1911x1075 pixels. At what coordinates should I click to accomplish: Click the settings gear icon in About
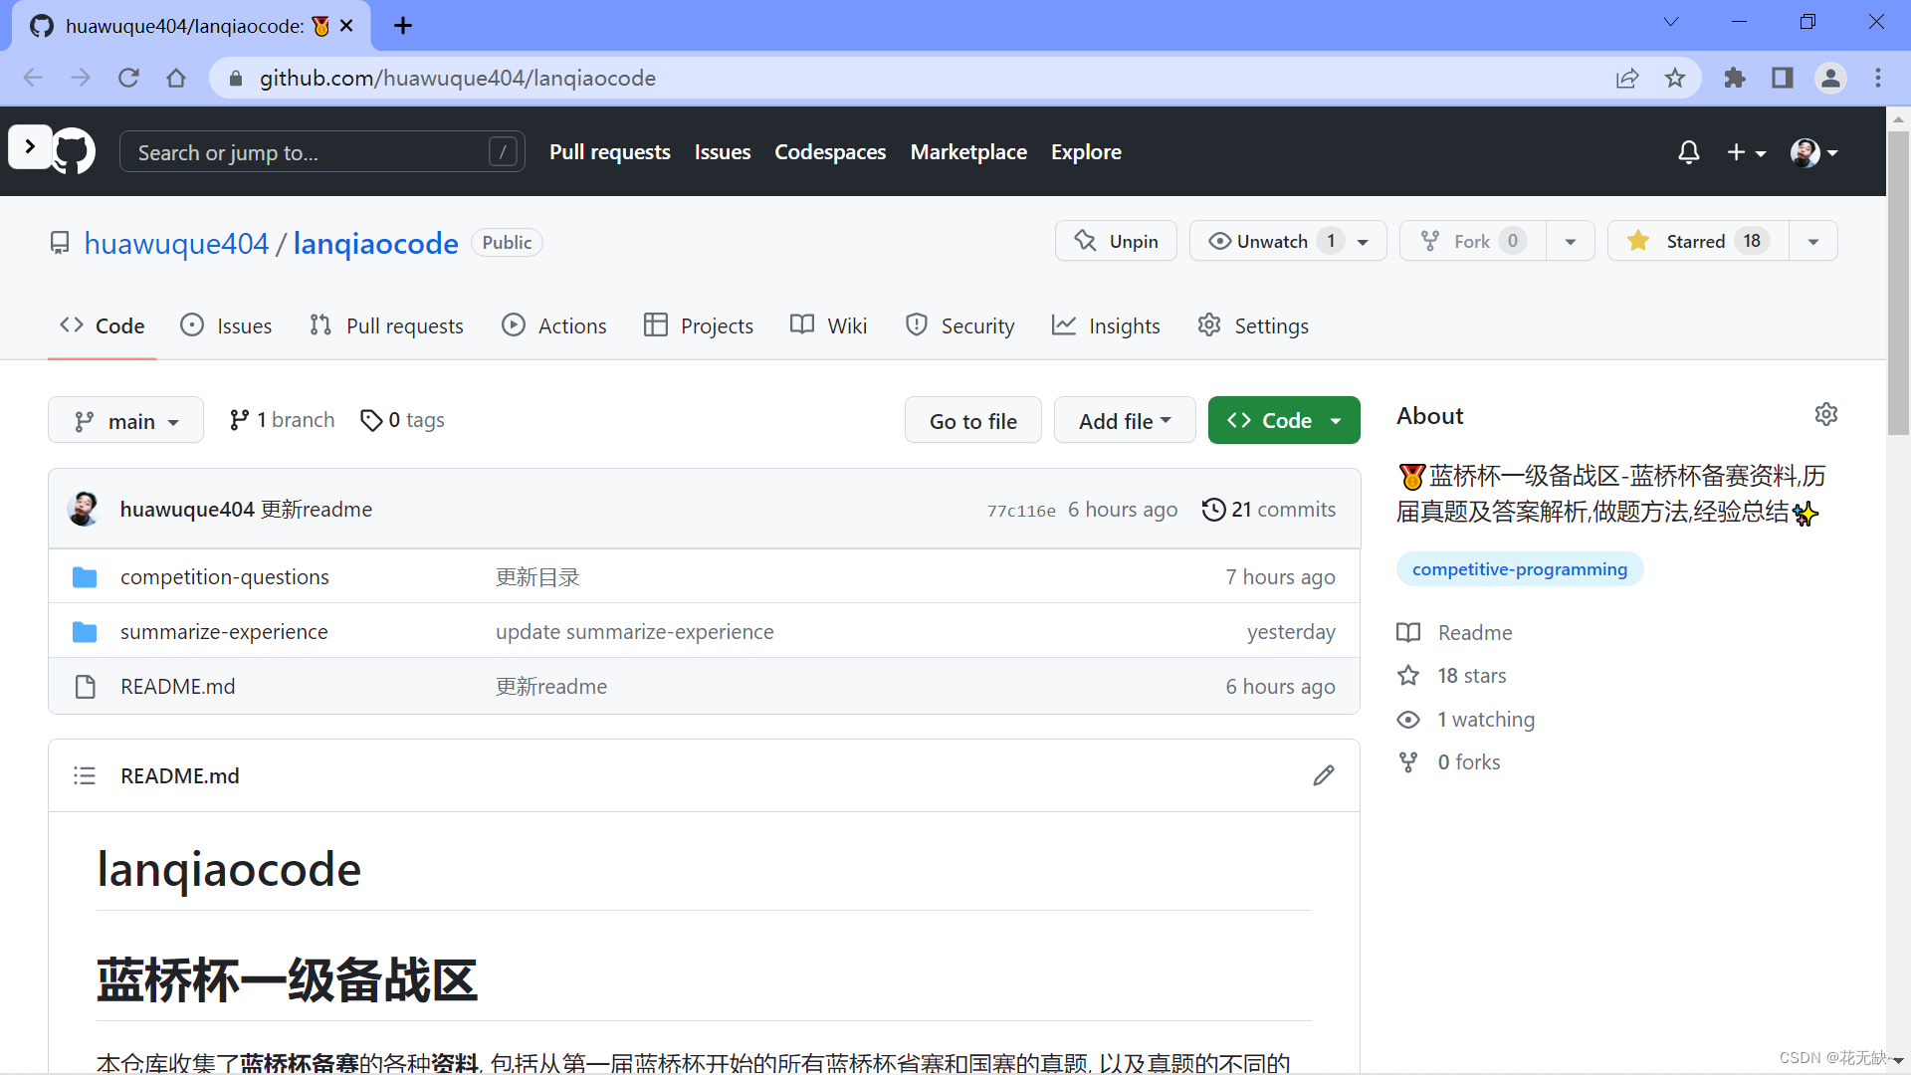(1824, 413)
